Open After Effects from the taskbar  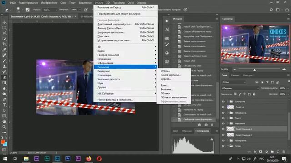pos(36,158)
